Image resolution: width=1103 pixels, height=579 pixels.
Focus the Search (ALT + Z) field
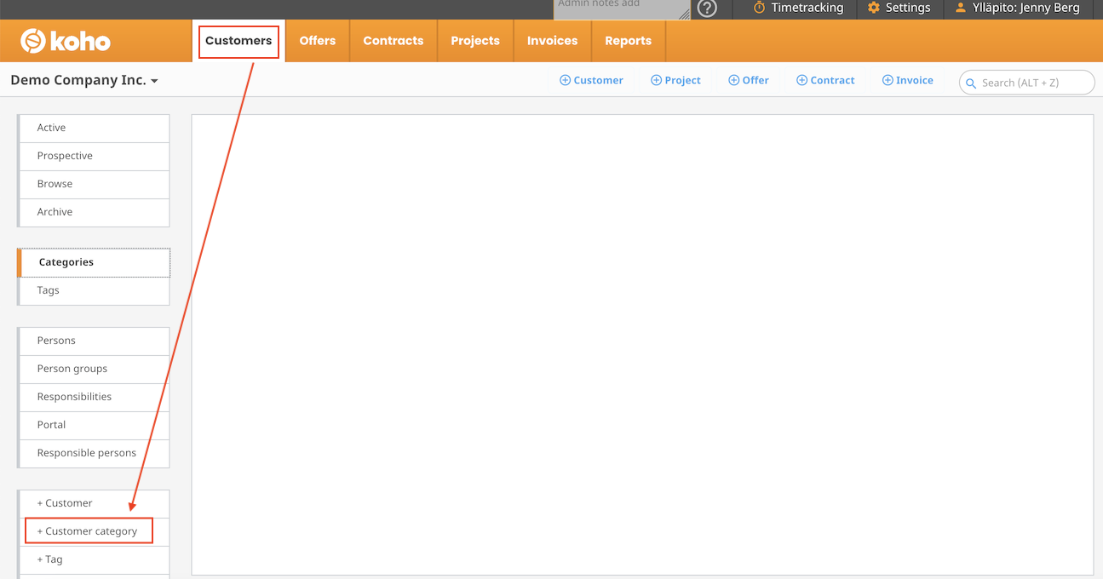tap(1027, 83)
